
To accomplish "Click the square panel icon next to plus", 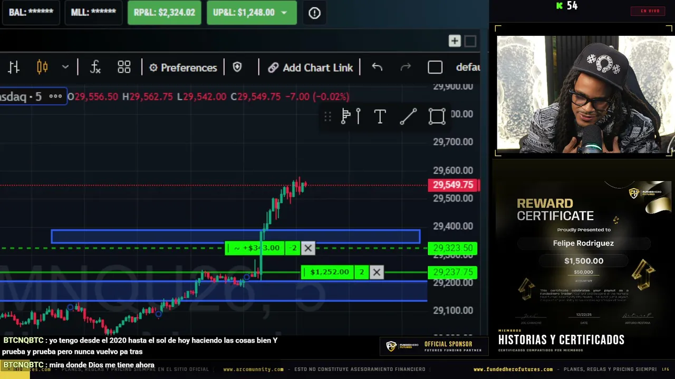I will click(470, 41).
